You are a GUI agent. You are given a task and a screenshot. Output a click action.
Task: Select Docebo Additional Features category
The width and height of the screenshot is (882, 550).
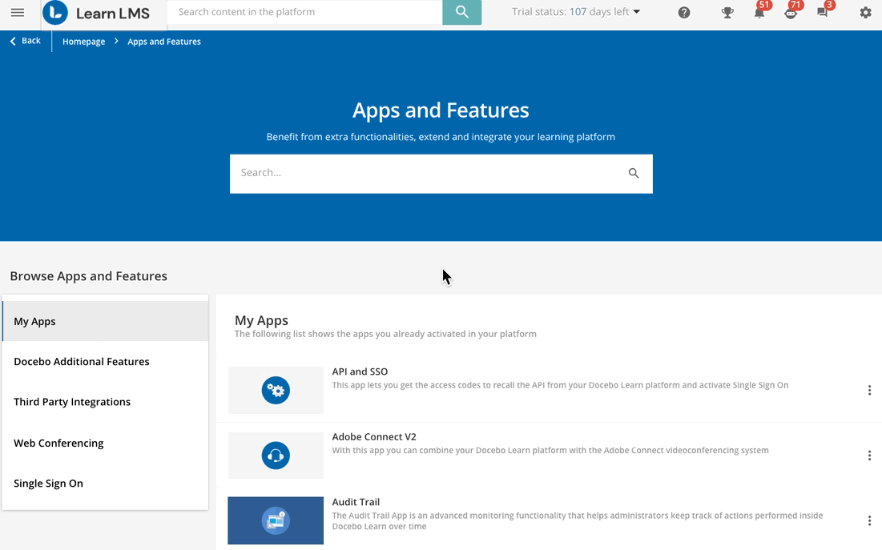pos(105,362)
